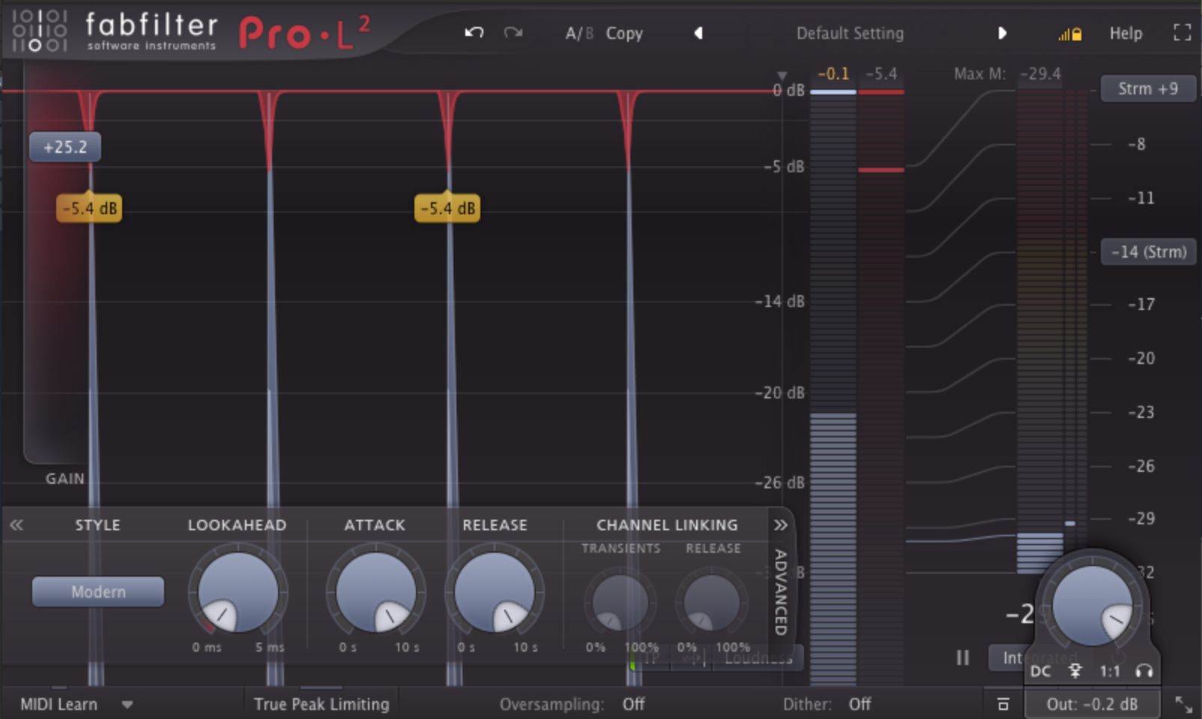Enable True Peak Limiting
Screen dimensions: 1202x719
(321, 704)
